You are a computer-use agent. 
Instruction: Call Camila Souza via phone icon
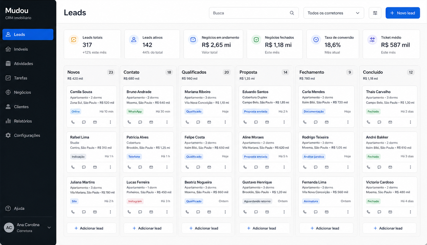pyautogui.click(x=73, y=122)
